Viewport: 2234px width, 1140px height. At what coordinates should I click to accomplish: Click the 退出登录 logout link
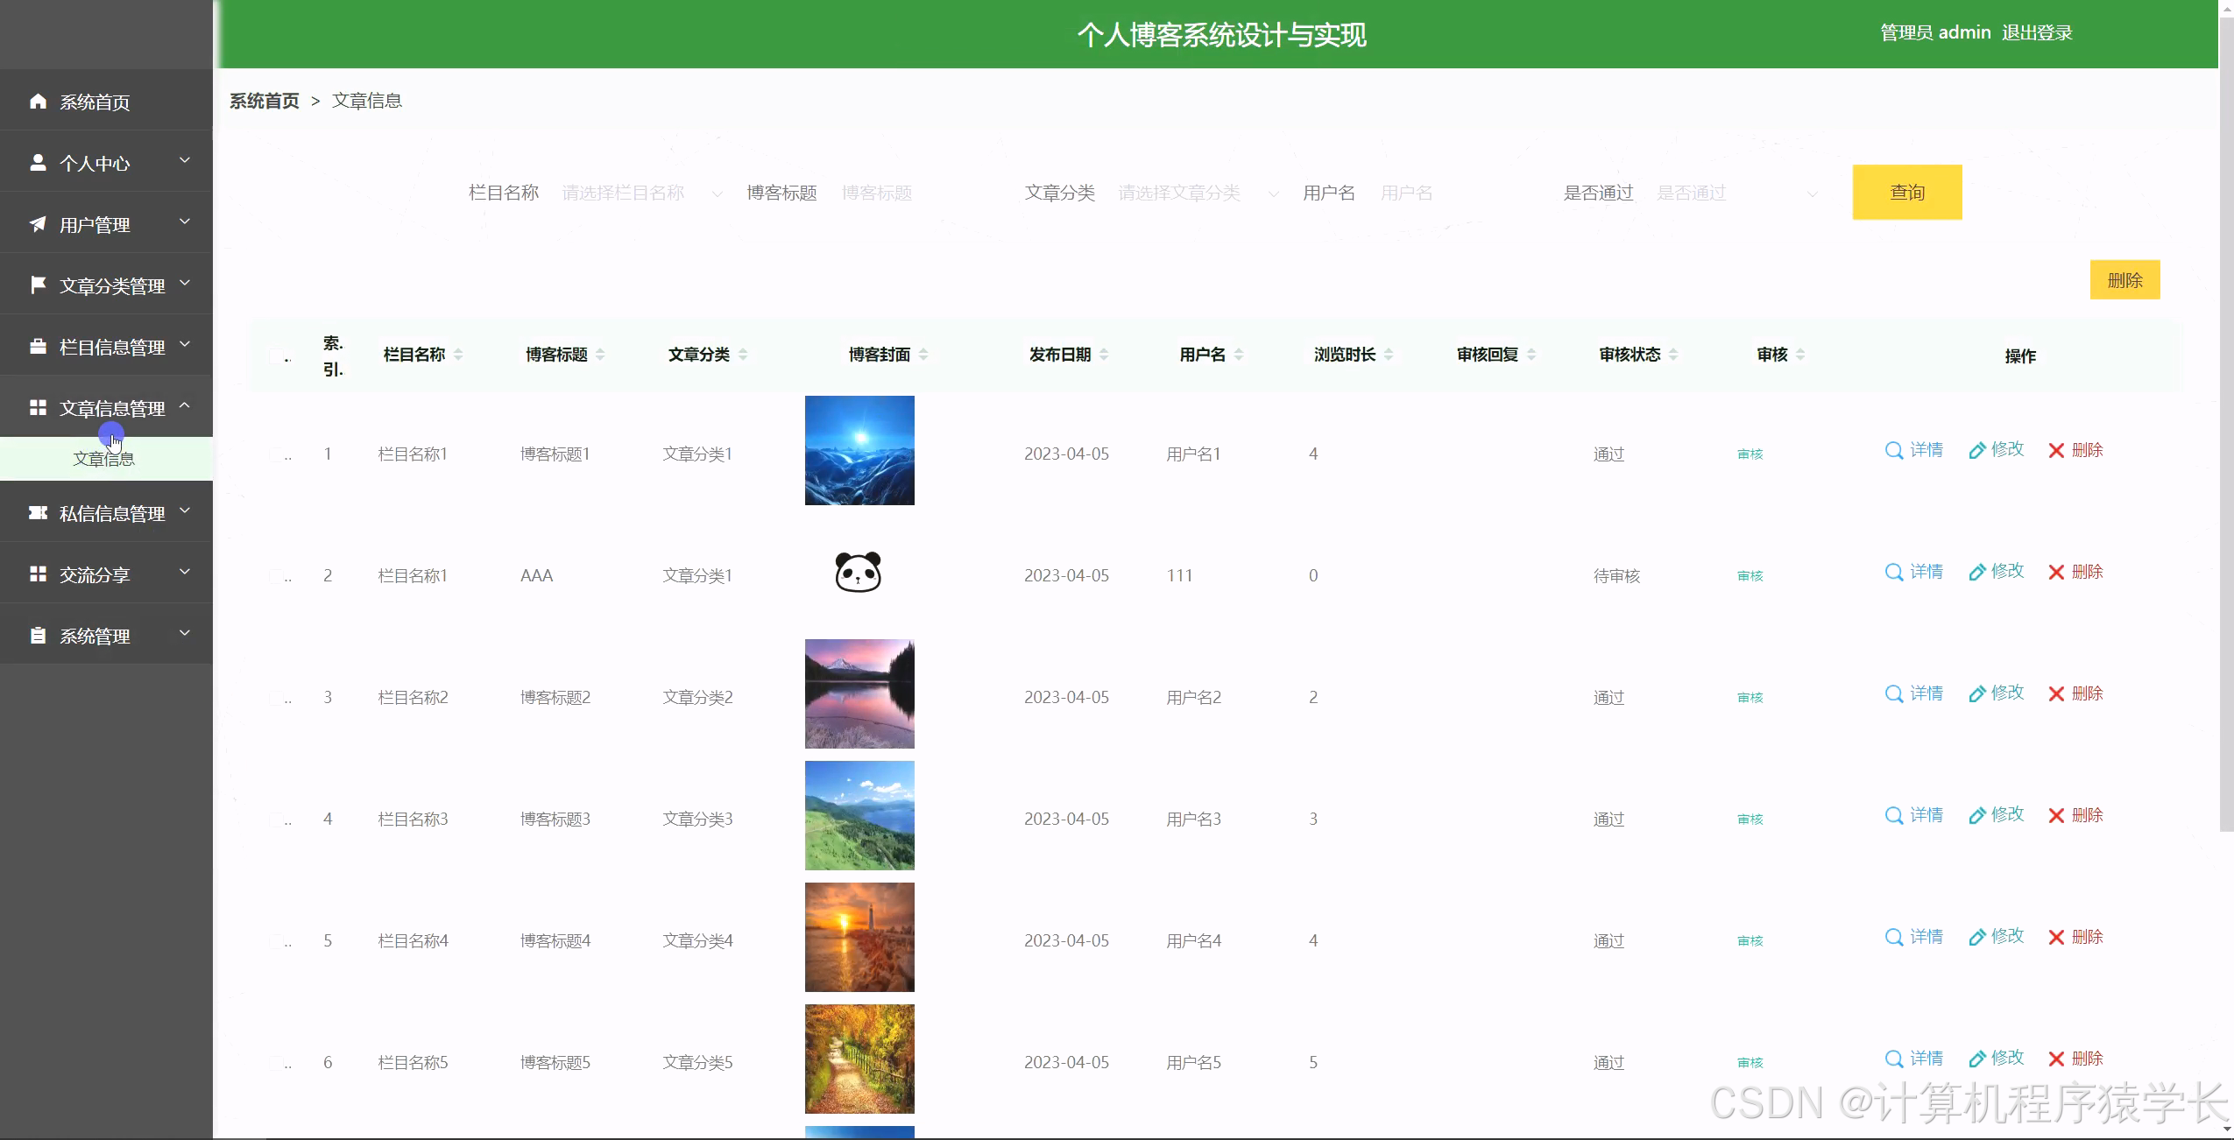pyautogui.click(x=2038, y=32)
